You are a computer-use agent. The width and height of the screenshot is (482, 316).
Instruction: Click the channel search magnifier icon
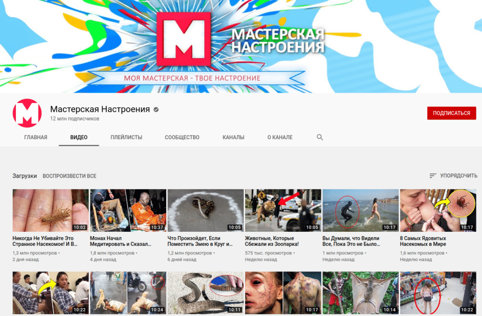(x=320, y=137)
